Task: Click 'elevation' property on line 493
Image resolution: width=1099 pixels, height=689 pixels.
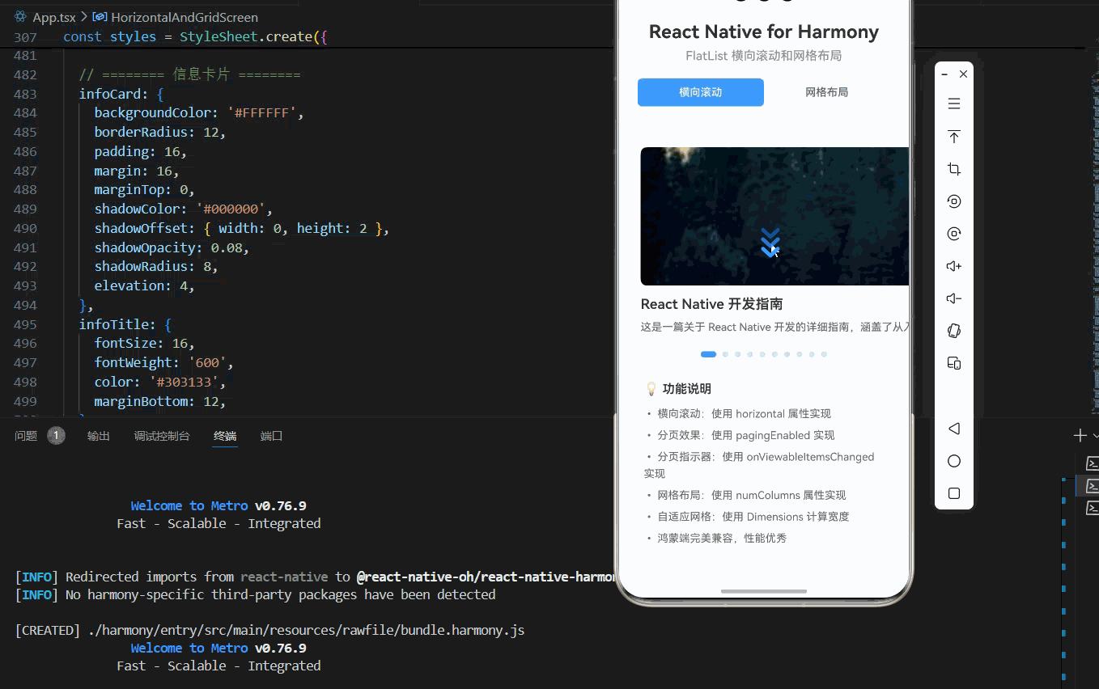Action: point(129,285)
